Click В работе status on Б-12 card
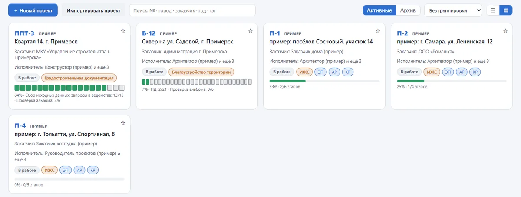 (x=154, y=72)
